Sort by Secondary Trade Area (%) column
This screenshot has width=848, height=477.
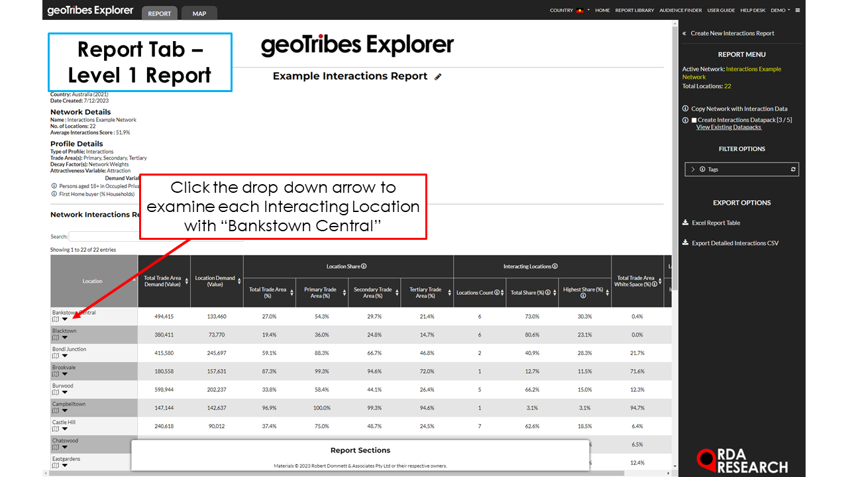click(374, 292)
